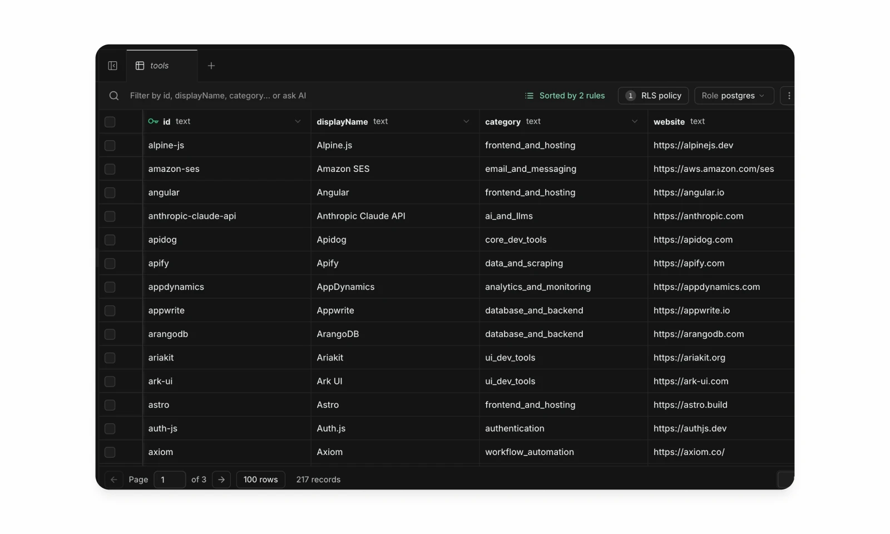Switch to the tools tab
The image size is (890, 534).
tap(162, 66)
